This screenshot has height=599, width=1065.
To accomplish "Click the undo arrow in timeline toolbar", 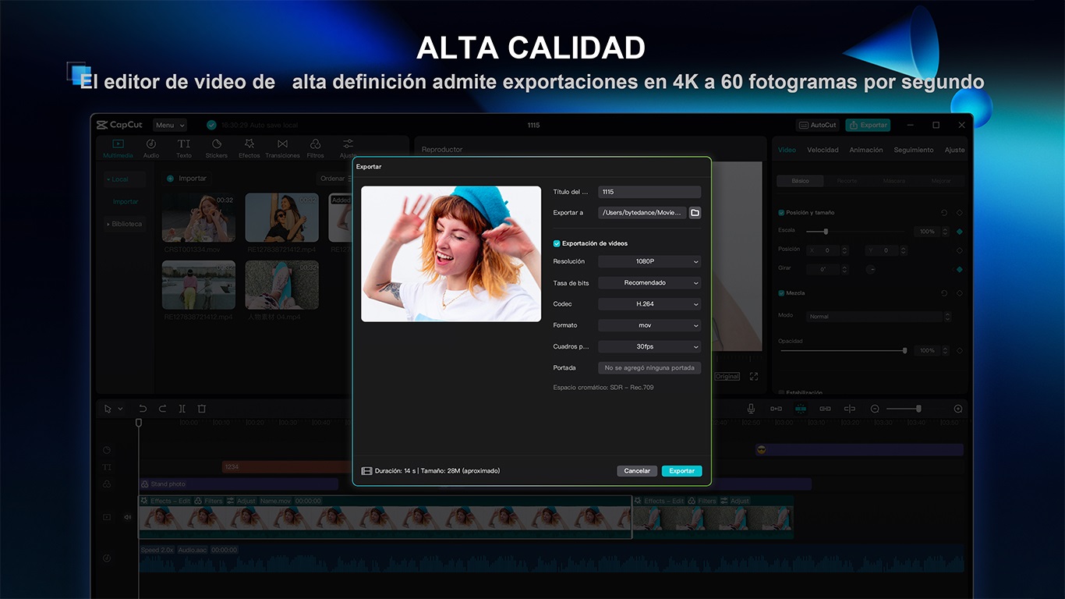I will point(143,409).
